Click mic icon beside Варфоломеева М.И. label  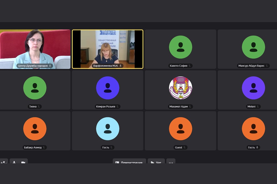tap(120, 66)
